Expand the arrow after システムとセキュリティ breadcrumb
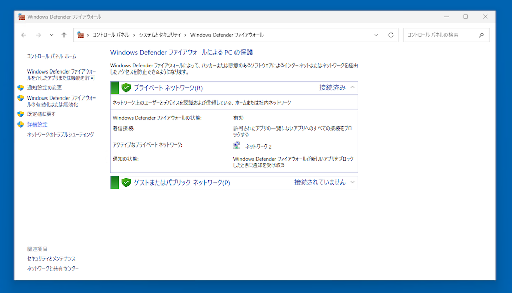 [x=185, y=35]
